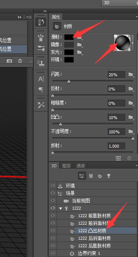This screenshot has height=257, width=138.
Task: Open texture folder for 粗糙度
Action: click(x=131, y=103)
